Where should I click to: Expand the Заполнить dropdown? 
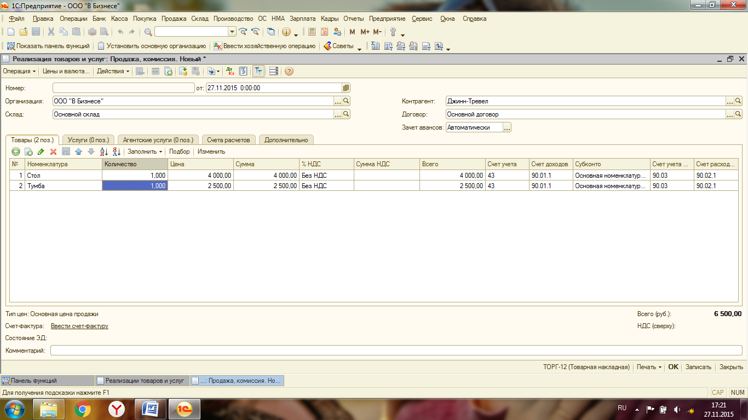point(145,151)
